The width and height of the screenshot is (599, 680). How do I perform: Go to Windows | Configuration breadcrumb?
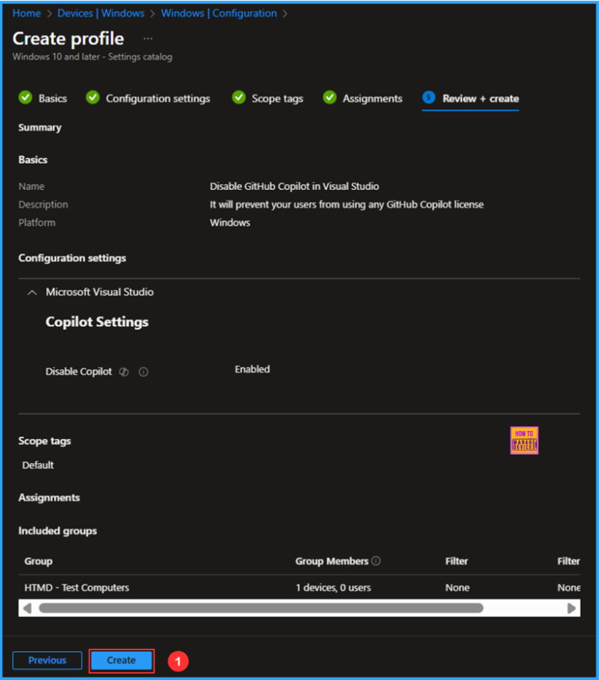219,13
